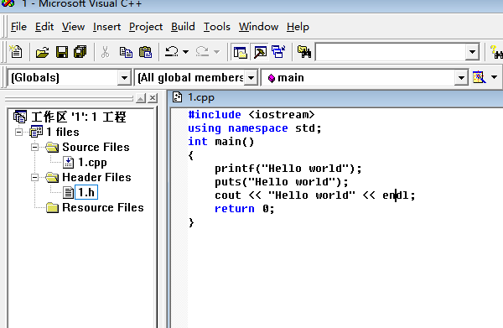Viewport: 503px width, 328px height.
Task: Toggle the Workspace window icon
Action: pos(241,52)
